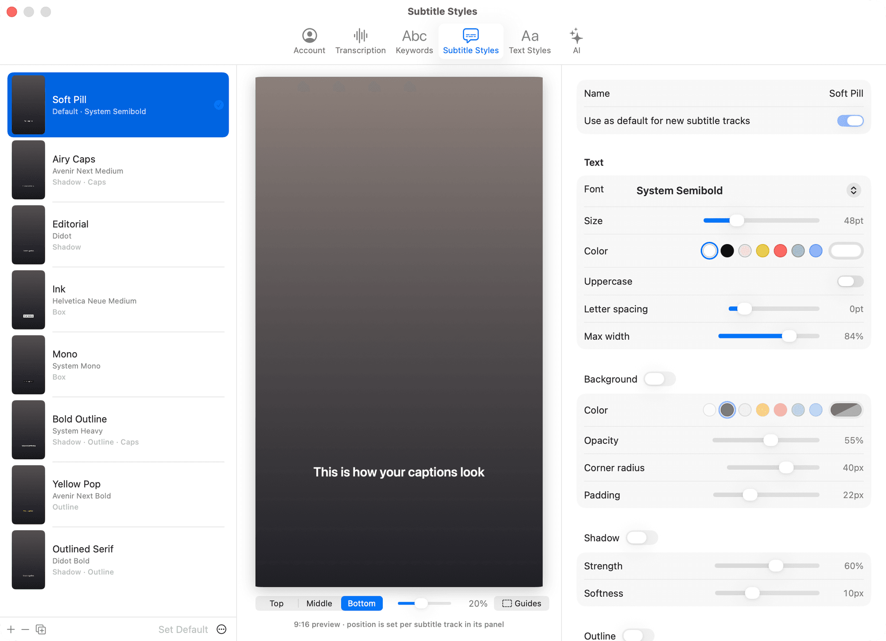Pick the yellow text color swatch
The width and height of the screenshot is (886, 641).
(762, 251)
